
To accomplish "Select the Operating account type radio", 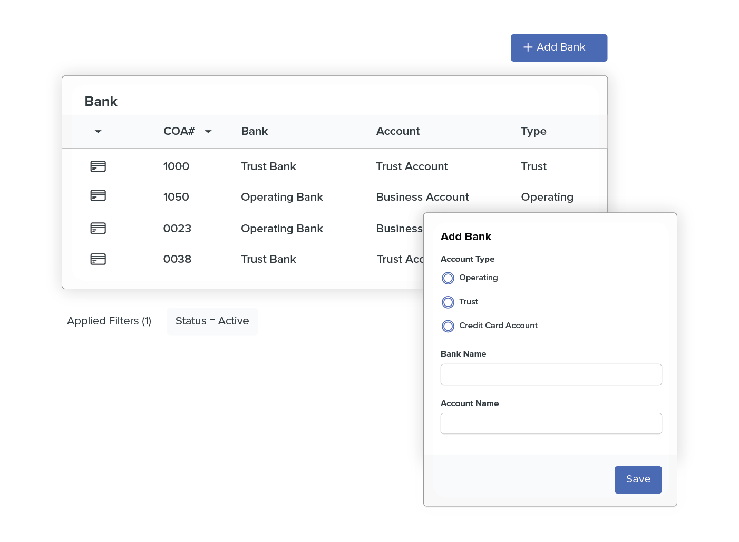I will (448, 278).
